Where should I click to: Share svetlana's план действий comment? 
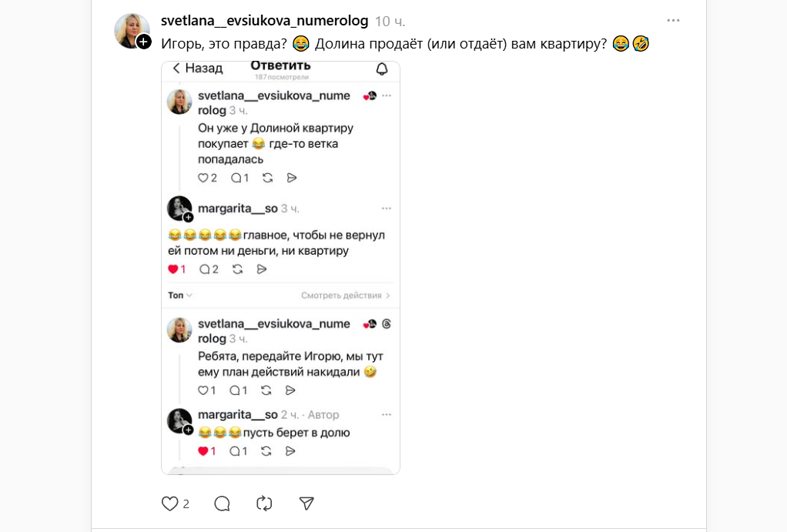[x=290, y=390]
